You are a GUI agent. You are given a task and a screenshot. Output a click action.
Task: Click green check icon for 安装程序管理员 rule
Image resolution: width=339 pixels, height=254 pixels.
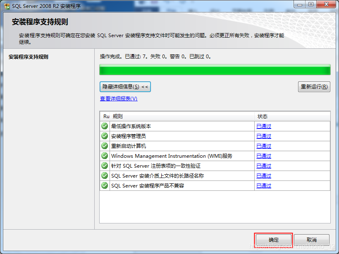click(105, 136)
